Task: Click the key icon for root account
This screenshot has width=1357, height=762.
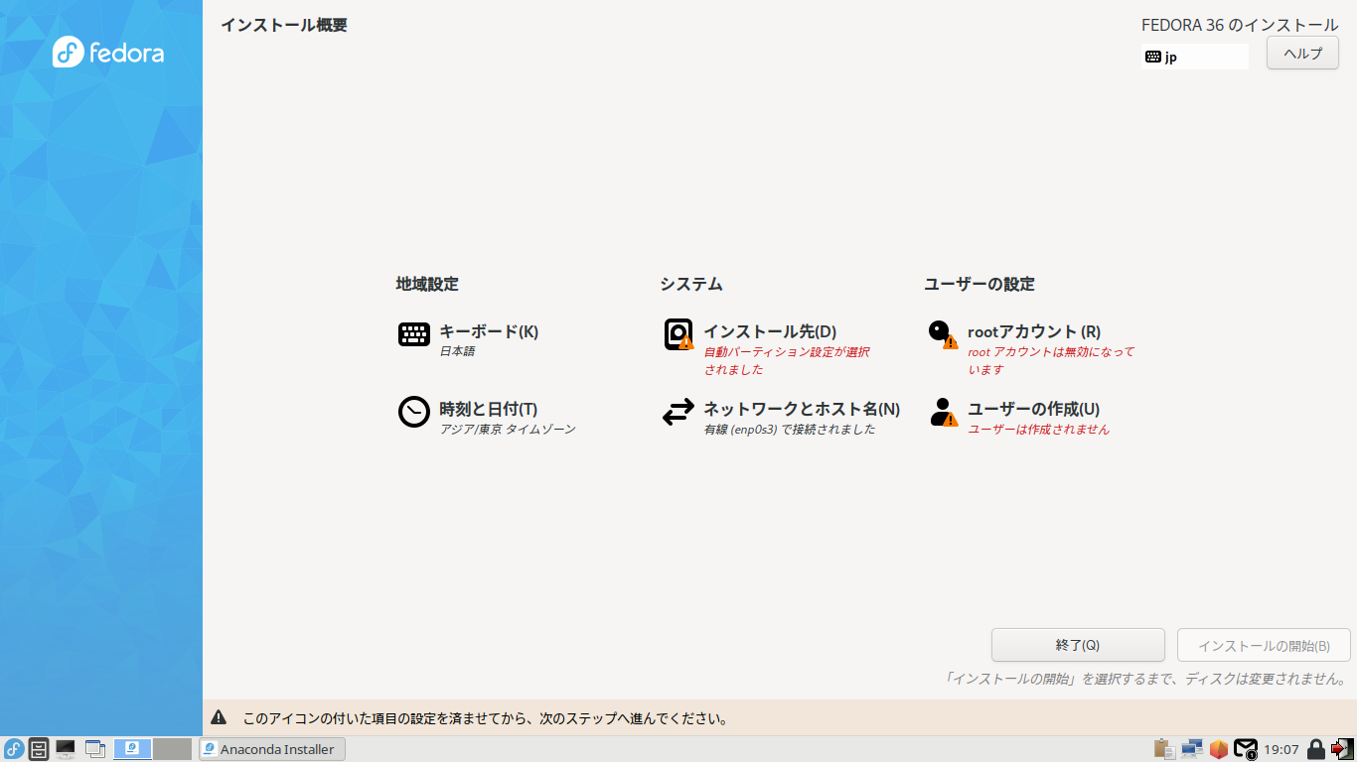Action: tap(943, 334)
